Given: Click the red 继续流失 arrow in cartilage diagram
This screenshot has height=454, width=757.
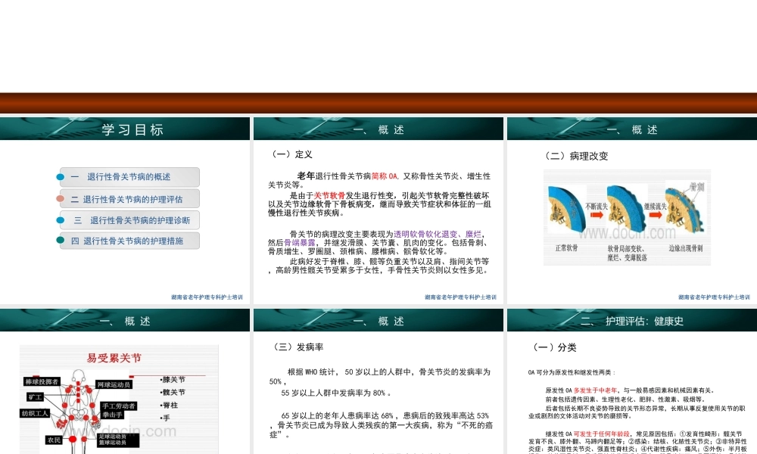Looking at the screenshot, I should pos(655,215).
